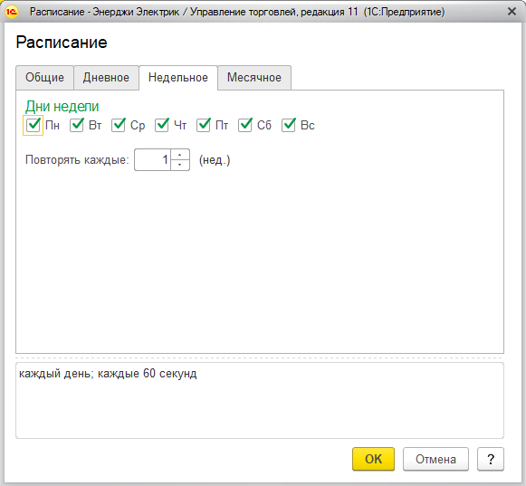526x486 pixels.
Task: Click the schedule summary text box
Action: point(260,400)
